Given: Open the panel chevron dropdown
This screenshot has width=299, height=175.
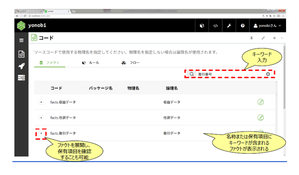Looking at the screenshot, I should click(282, 38).
